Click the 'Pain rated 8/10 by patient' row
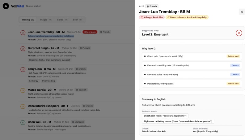Screen dimensions: 249x140 point(192,84)
